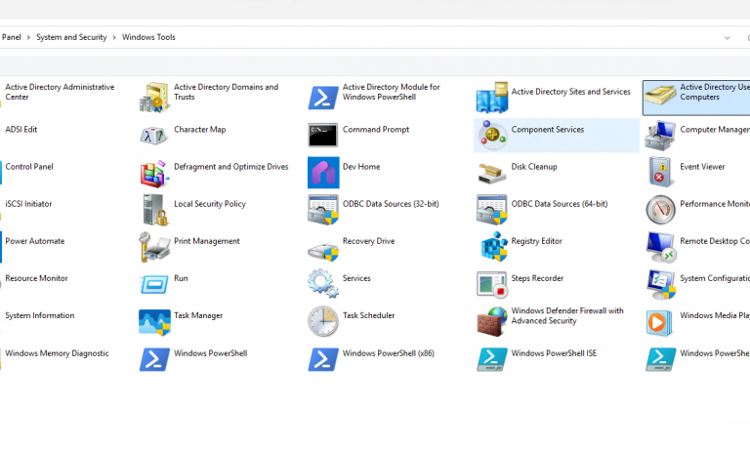Open the Event Viewer icon
Image resolution: width=750 pixels, height=449 pixels.
[x=660, y=172]
